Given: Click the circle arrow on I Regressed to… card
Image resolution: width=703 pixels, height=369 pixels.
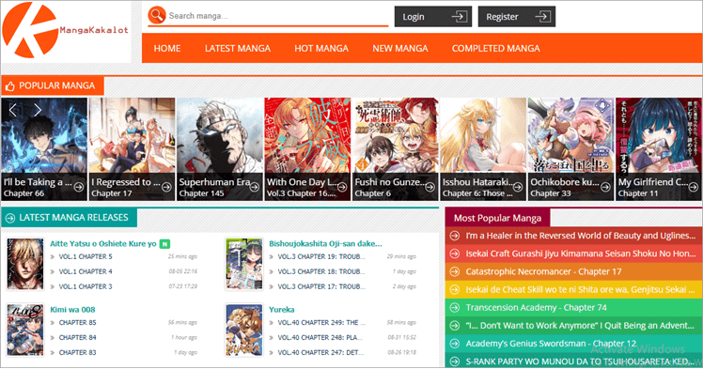Looking at the screenshot, I should click(166, 187).
